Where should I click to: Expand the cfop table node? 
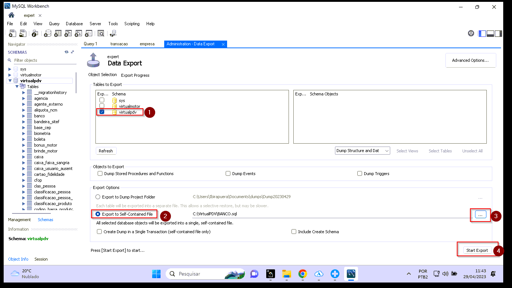(24, 180)
